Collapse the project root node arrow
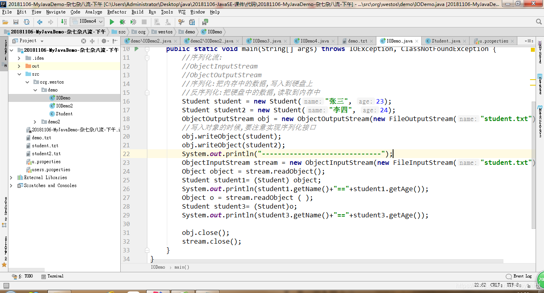Viewport: 544px width, 293px height. 12,50
